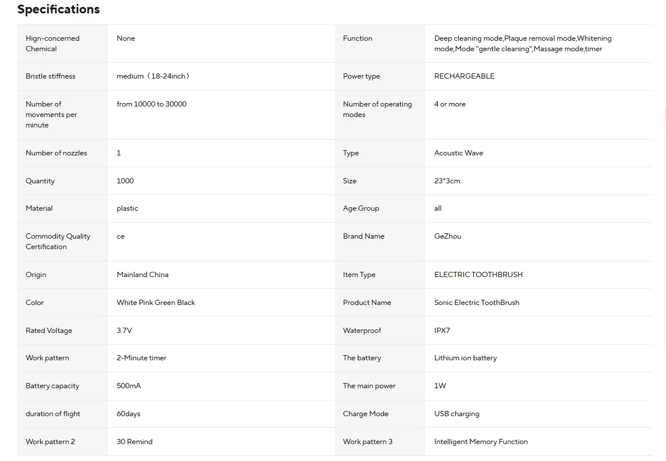Viewport: 666px width, 461px height.
Task: Select the Bristle stiffness label
Action: (x=51, y=76)
